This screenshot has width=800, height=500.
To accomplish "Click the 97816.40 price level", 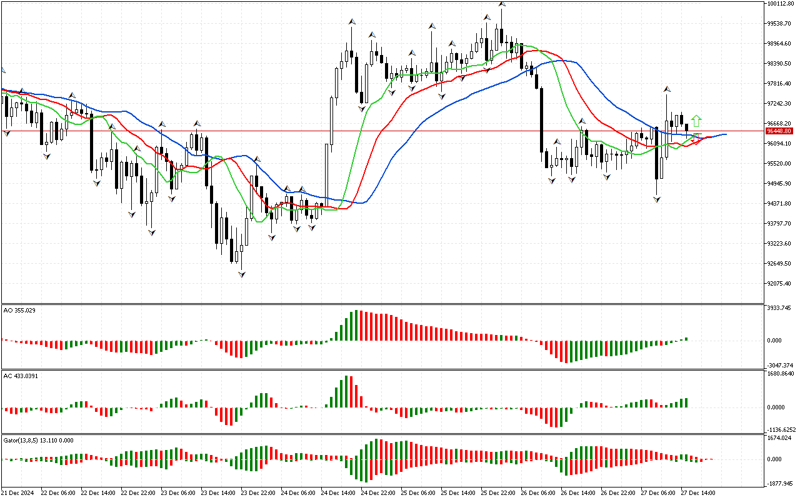I will click(780, 84).
